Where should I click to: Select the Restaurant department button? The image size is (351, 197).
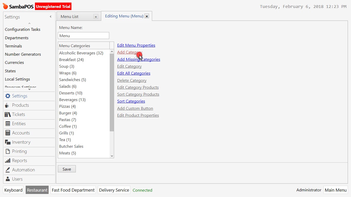tap(37, 190)
